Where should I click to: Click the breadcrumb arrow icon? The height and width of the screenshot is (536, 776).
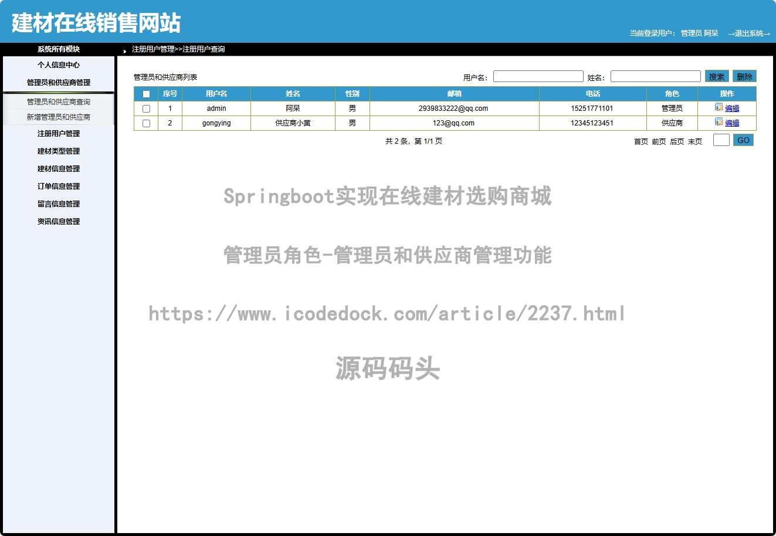(x=125, y=51)
